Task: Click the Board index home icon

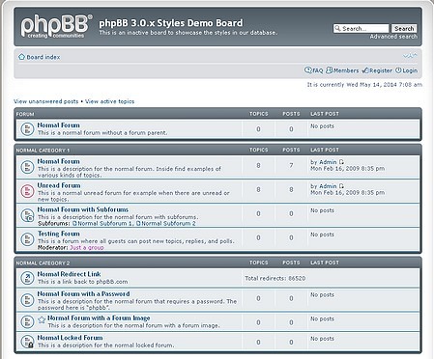Action: click(21, 57)
